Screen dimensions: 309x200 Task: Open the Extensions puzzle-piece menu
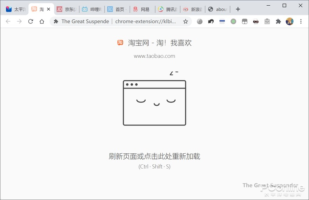[278, 21]
